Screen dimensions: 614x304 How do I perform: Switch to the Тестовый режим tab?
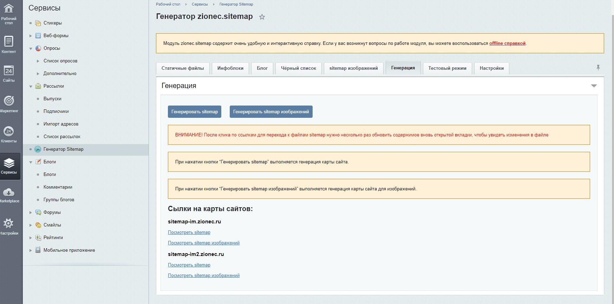pyautogui.click(x=447, y=68)
